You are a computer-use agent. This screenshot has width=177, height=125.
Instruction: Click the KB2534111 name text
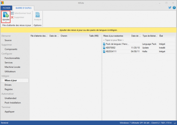pyautogui.click(x=111, y=51)
